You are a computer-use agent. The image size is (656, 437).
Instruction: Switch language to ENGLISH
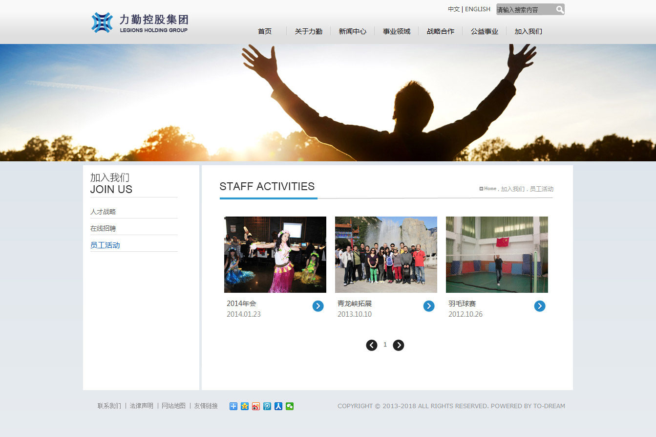(x=477, y=9)
